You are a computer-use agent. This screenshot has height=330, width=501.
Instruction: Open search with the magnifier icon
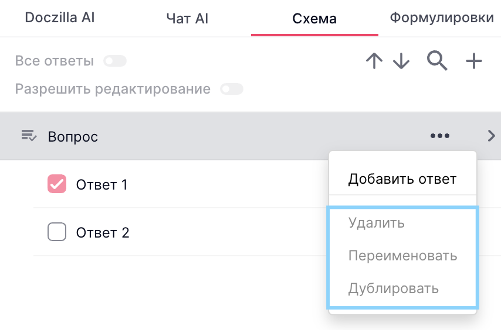point(437,60)
